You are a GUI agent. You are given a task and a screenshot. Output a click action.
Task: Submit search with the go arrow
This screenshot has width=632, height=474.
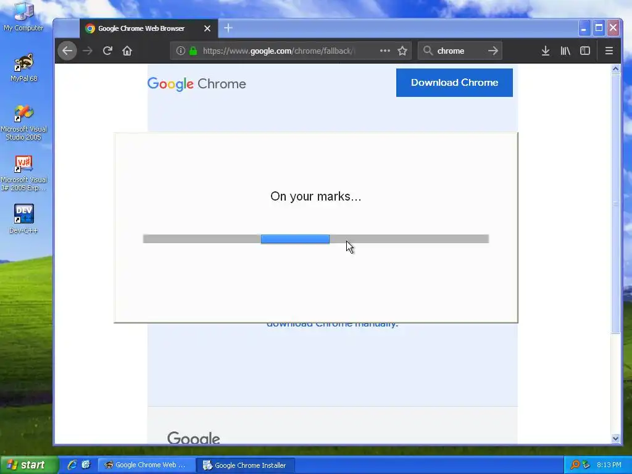coord(493,51)
